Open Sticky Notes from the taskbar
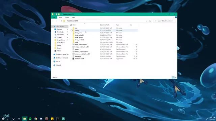216x121 pixels. pos(52,119)
